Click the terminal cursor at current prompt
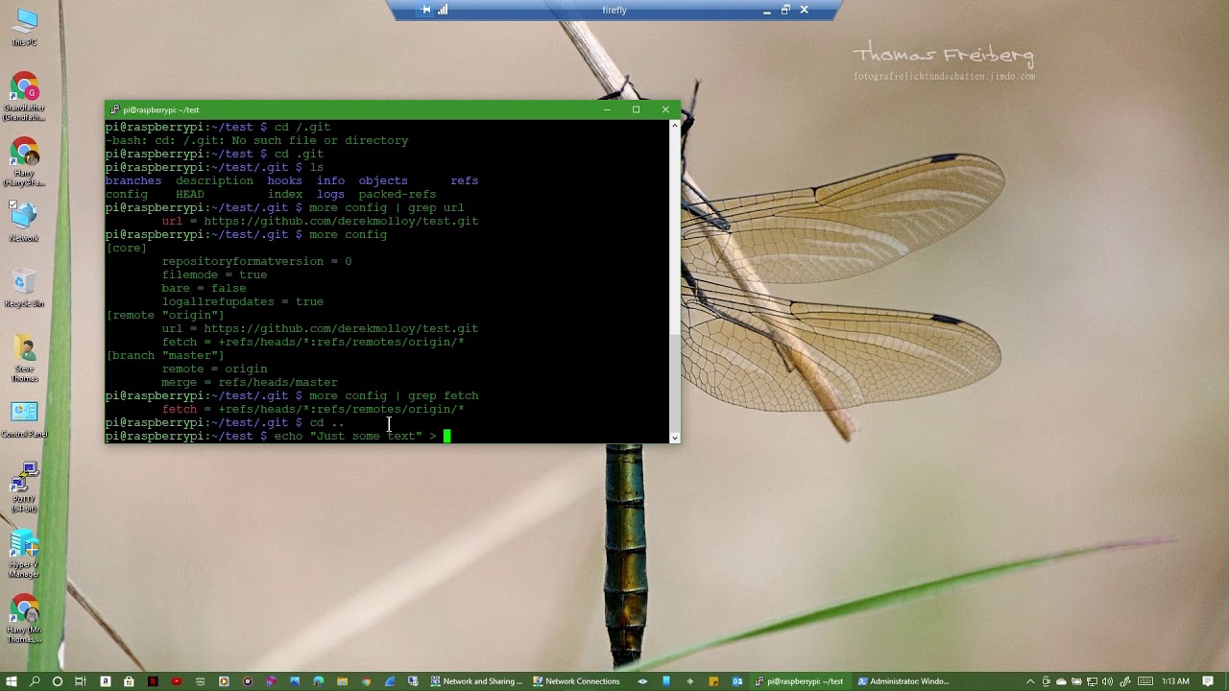 click(x=446, y=436)
